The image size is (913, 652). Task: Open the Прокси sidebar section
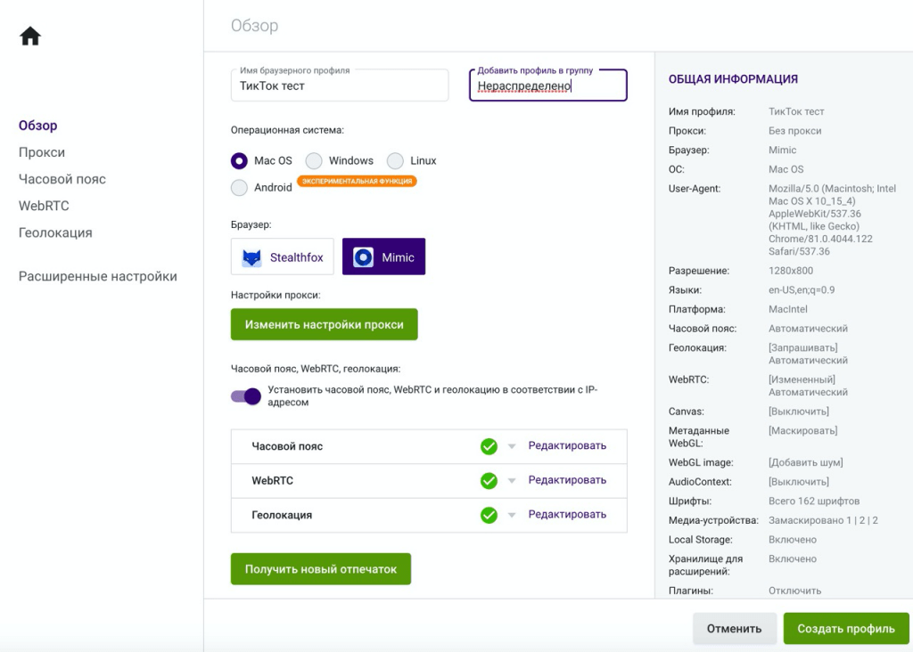(x=42, y=152)
